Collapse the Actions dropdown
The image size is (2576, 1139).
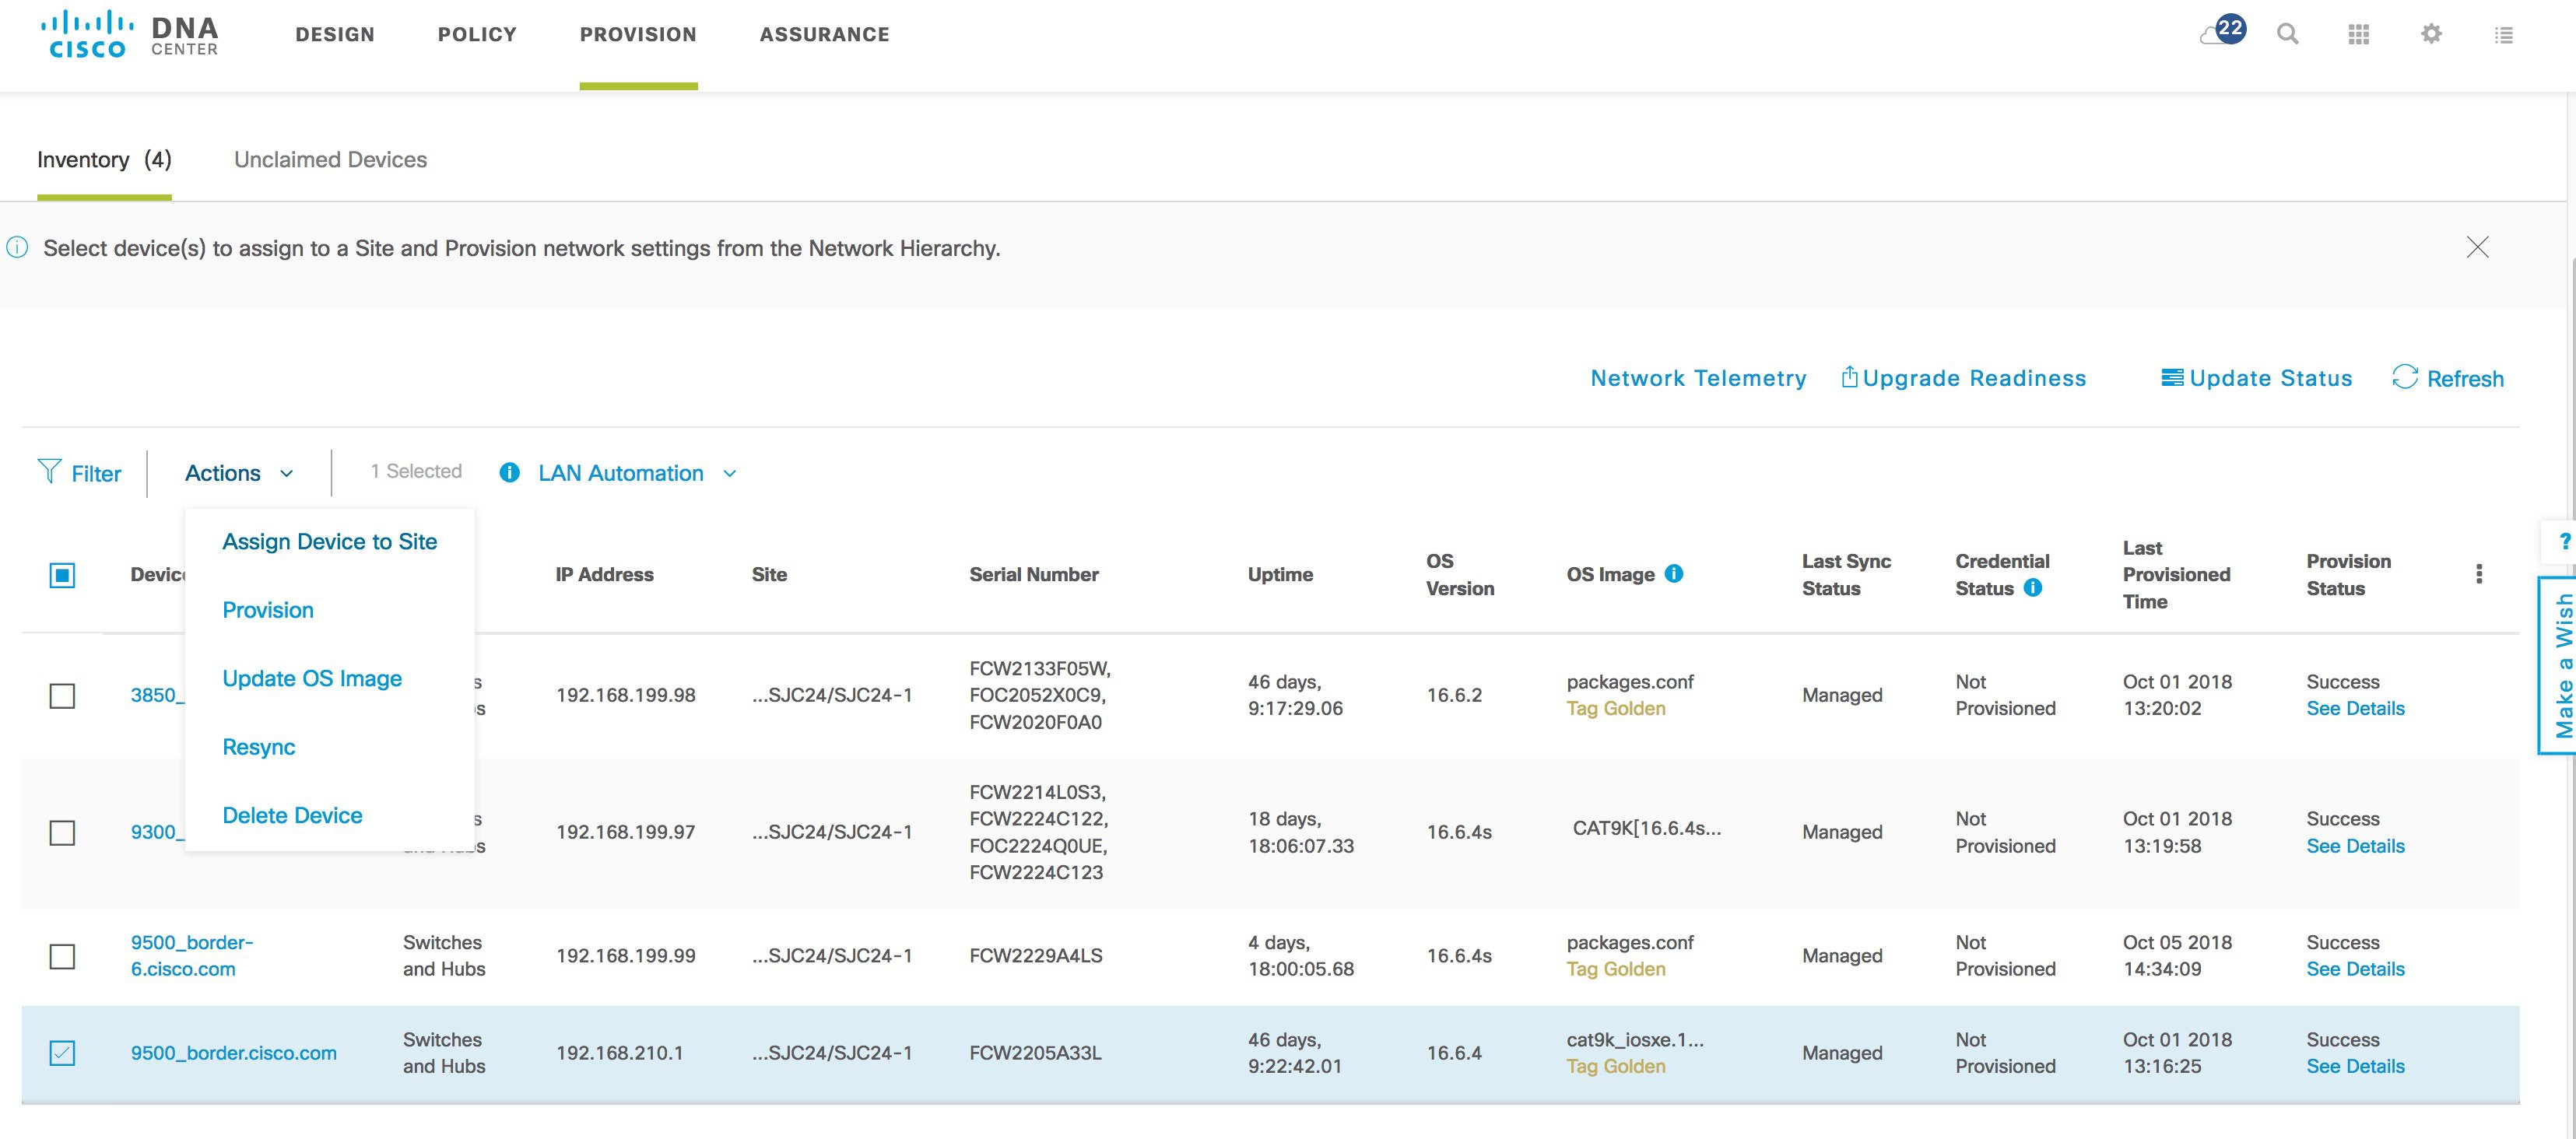point(239,473)
